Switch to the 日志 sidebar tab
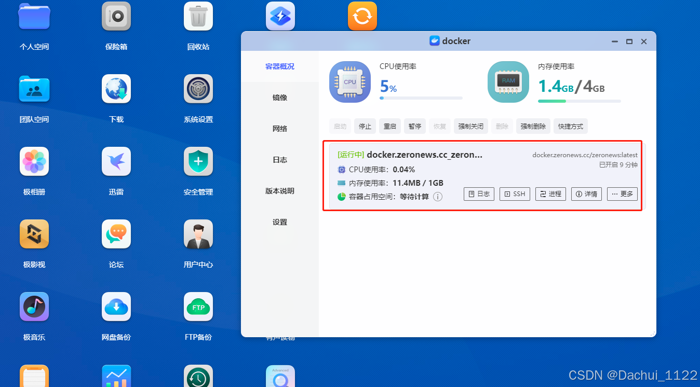 click(x=280, y=160)
